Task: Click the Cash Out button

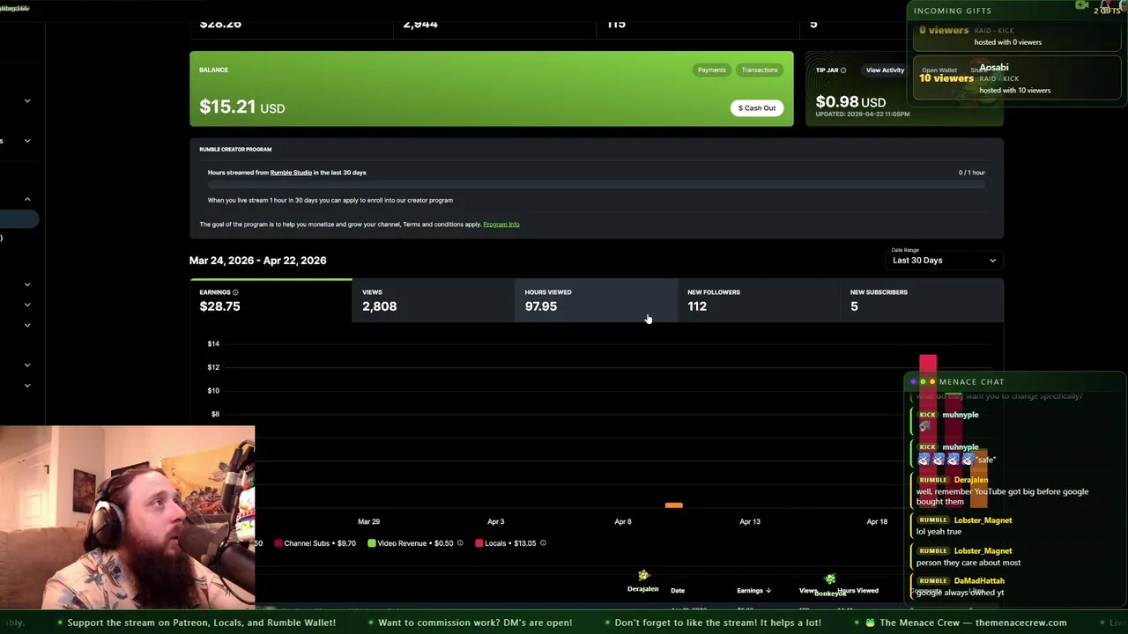Action: point(757,108)
